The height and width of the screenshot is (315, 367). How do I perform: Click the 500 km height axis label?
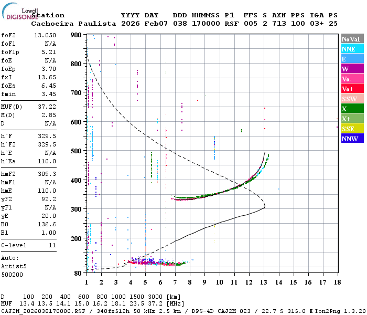76,151
